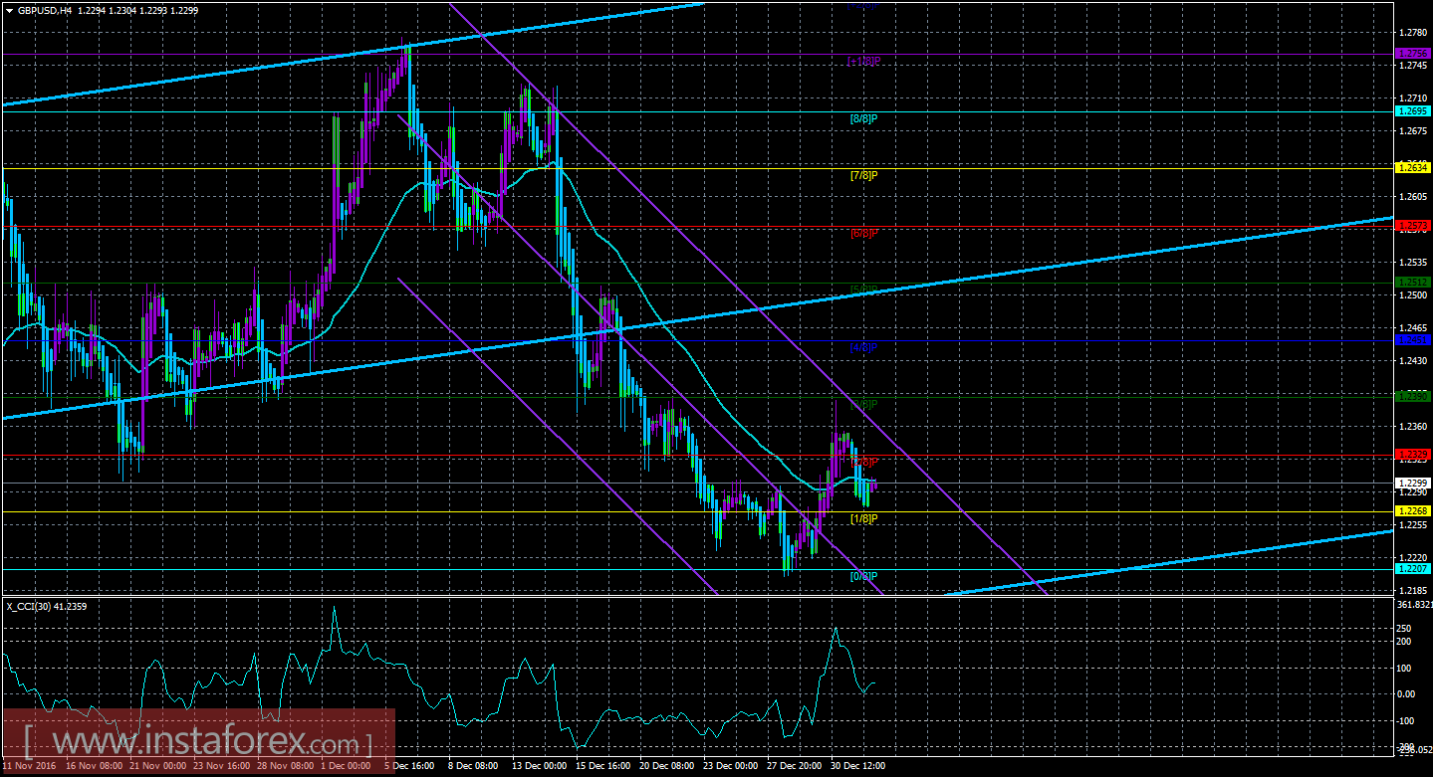This screenshot has height=777, width=1433.
Task: Click 1.2185 on the price axis
Action: click(1412, 590)
